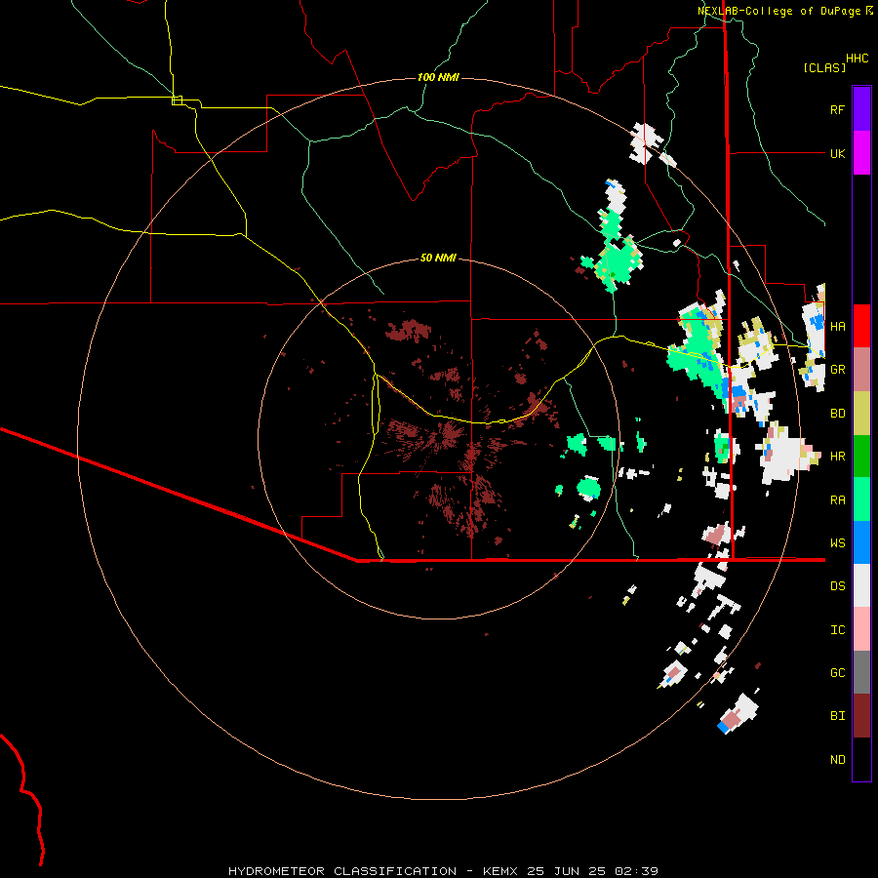Click the UK magenta color swatch

(861, 153)
